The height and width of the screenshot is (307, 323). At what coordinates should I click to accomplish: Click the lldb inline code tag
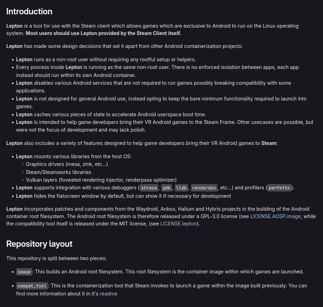(x=181, y=188)
